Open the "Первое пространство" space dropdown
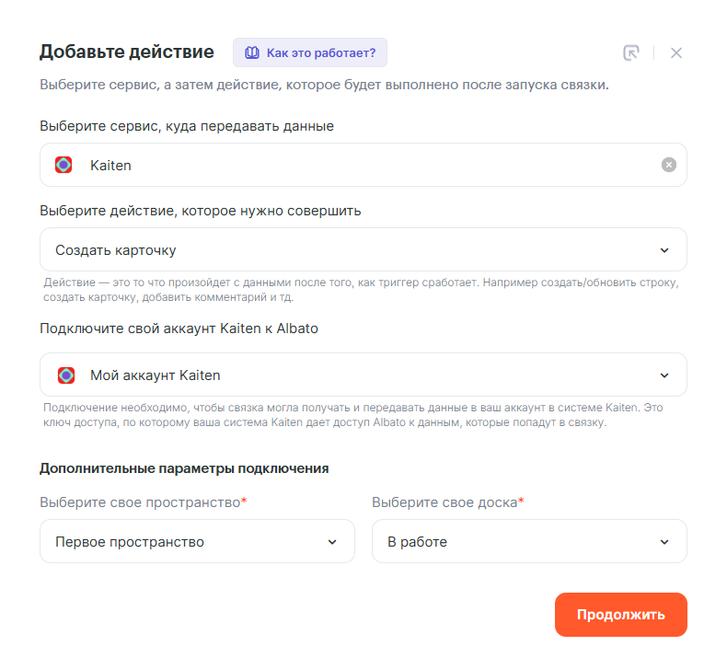Screen dimensions: 727x669 click(x=184, y=541)
